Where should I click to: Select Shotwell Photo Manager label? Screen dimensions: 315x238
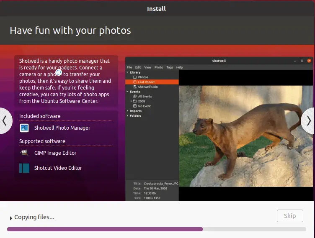tap(62, 128)
